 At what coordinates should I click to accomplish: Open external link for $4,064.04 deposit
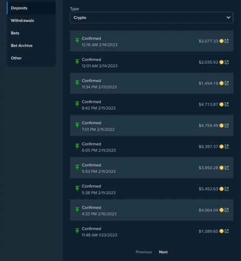226,210
